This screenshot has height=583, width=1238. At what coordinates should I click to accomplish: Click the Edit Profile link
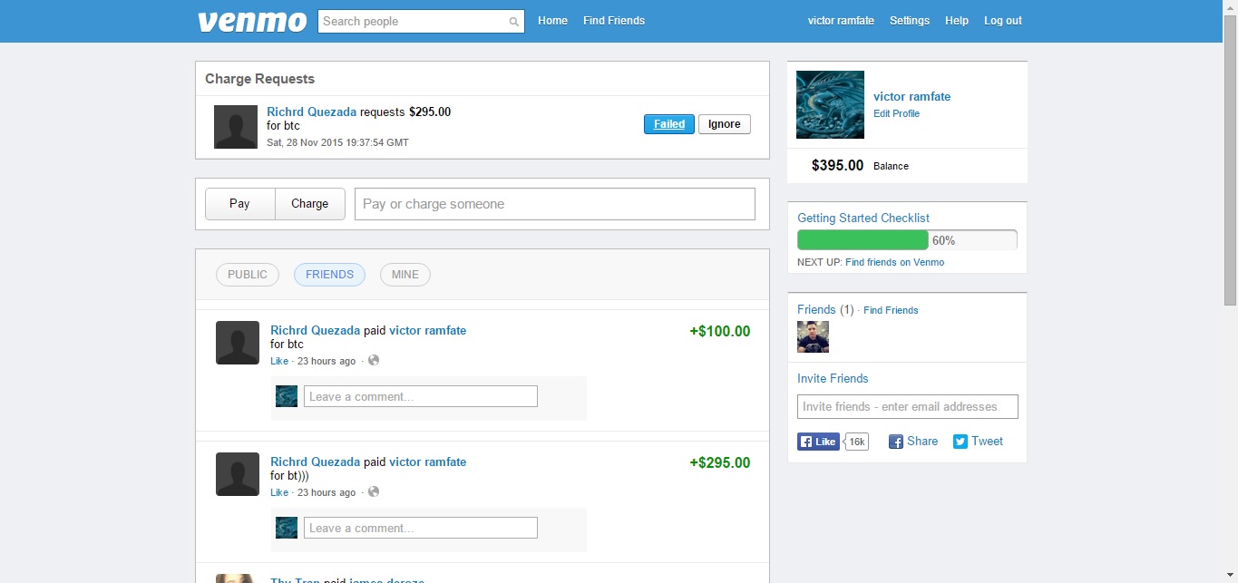(x=896, y=113)
